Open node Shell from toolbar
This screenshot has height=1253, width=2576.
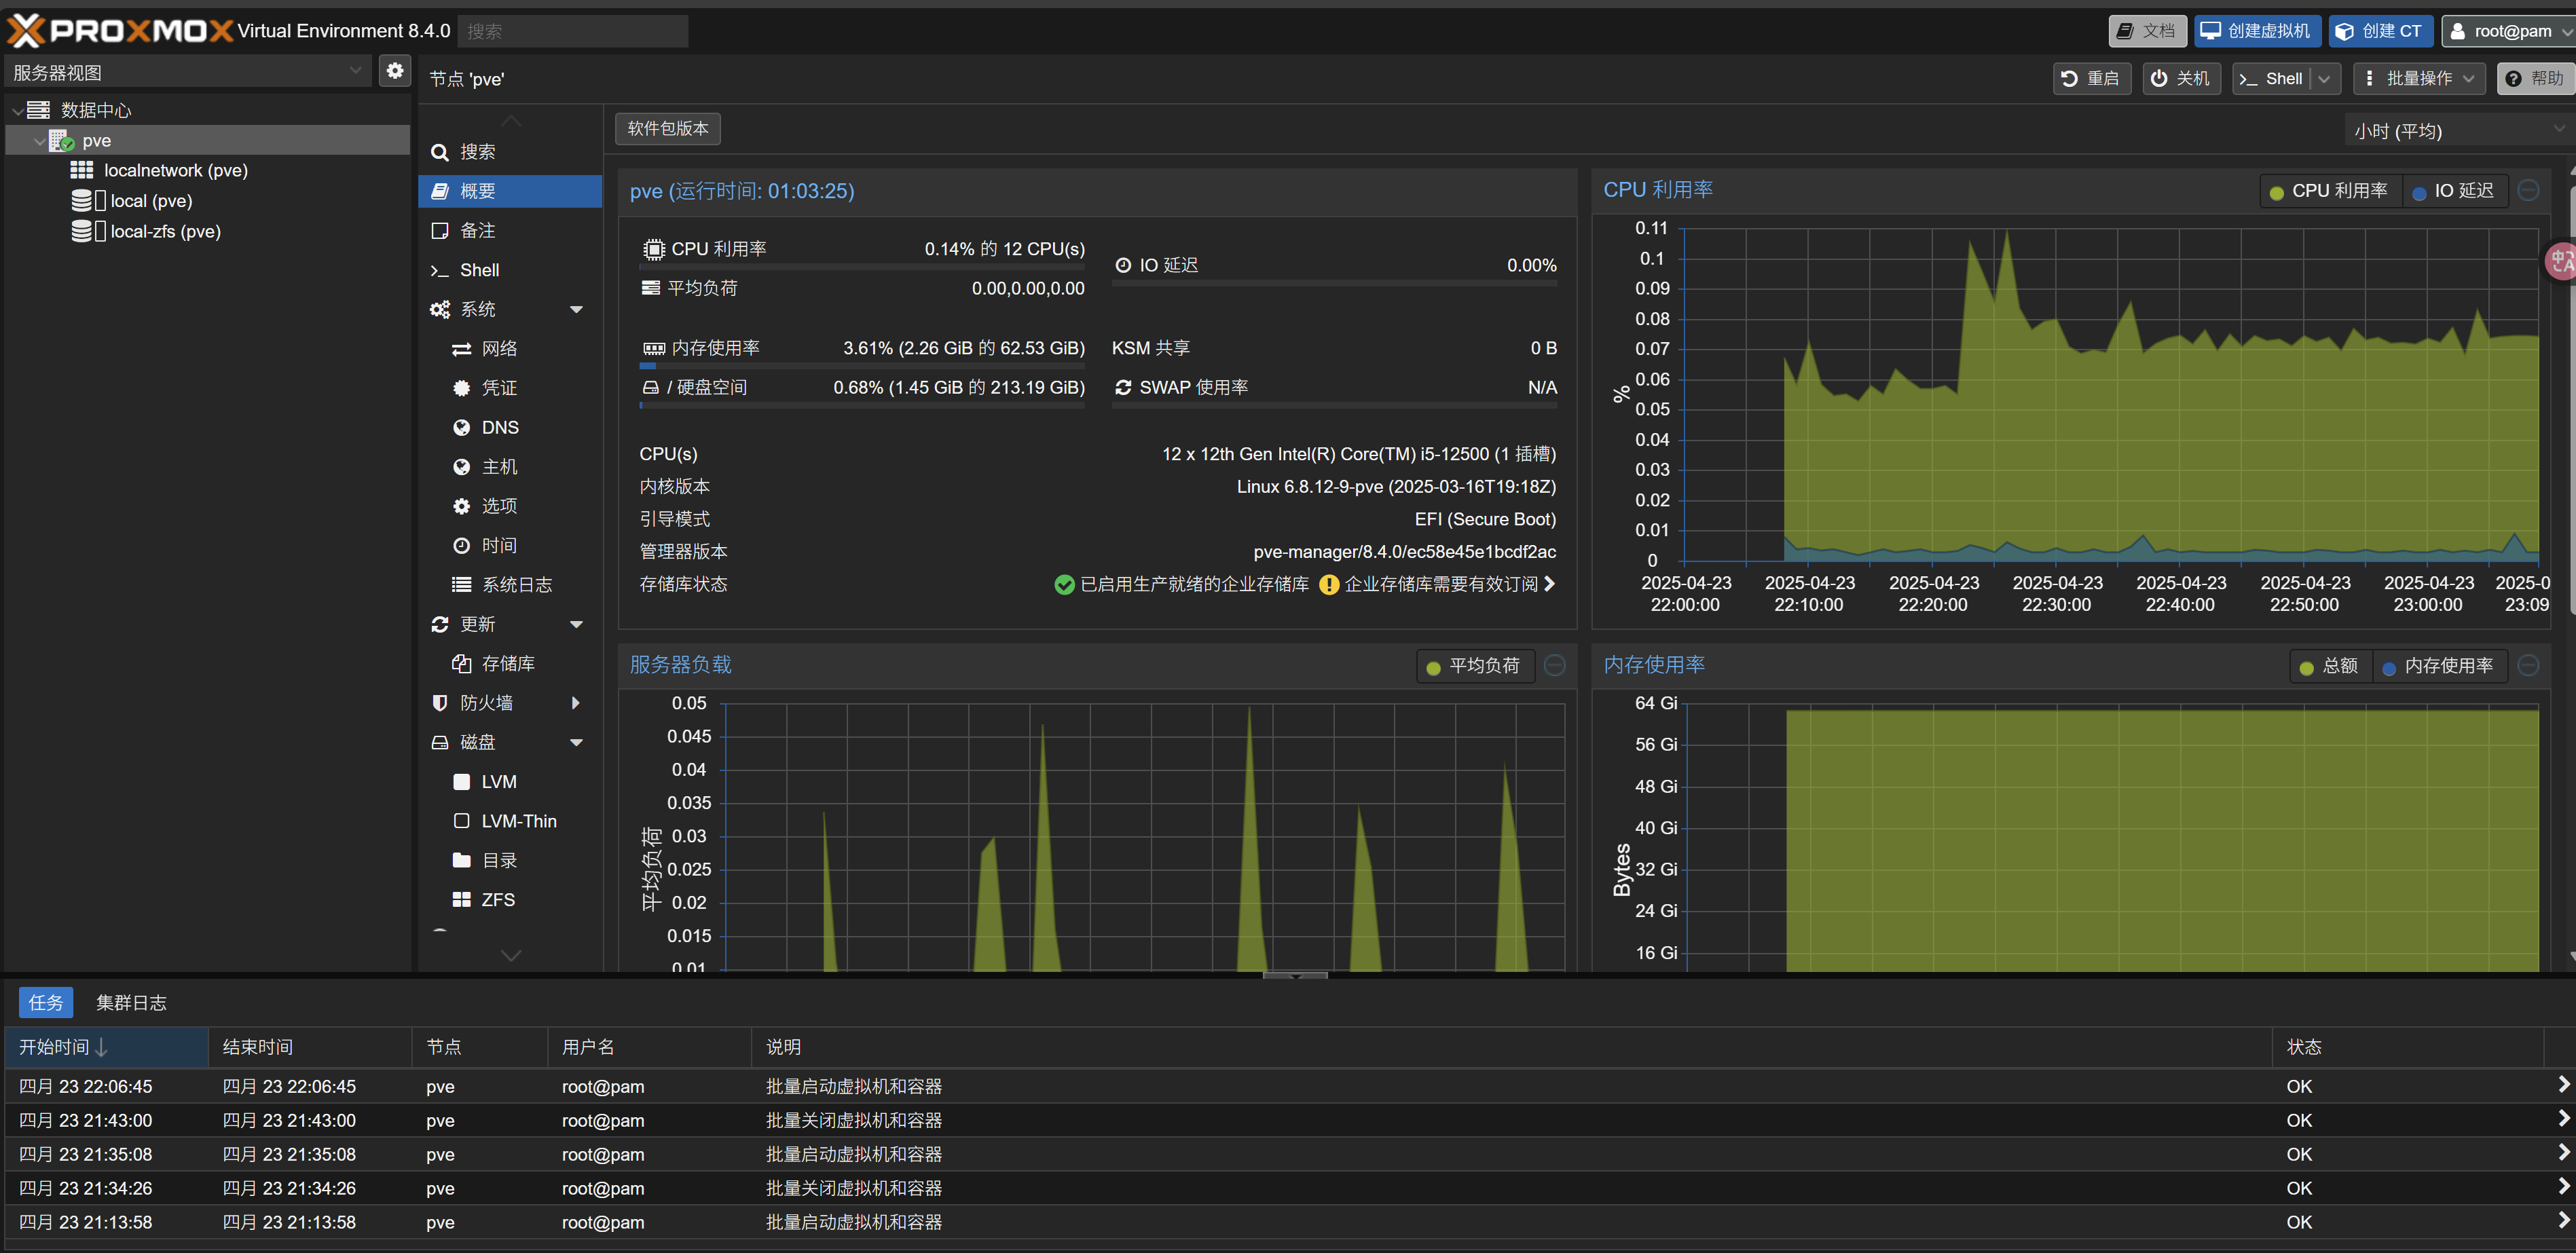point(2271,78)
